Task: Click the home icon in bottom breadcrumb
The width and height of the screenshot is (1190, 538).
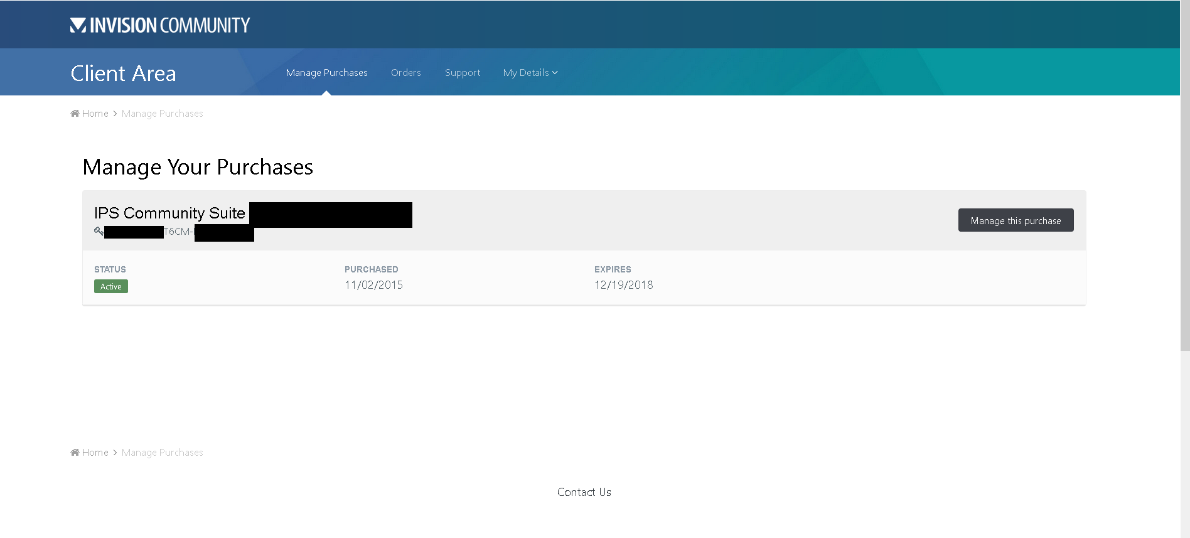Action: (x=75, y=453)
